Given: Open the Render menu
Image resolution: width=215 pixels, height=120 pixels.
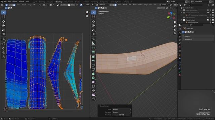Looking at the screenshot, I should pyautogui.click(x=15, y=1).
